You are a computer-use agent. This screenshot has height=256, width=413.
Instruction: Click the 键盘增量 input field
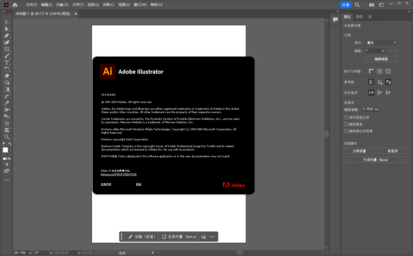coord(370,109)
